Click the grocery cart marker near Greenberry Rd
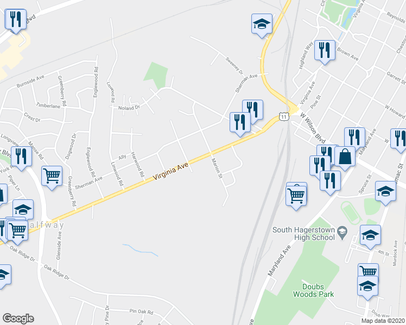 click(52, 178)
